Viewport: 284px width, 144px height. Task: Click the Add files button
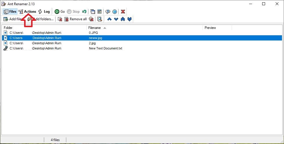click(13, 19)
